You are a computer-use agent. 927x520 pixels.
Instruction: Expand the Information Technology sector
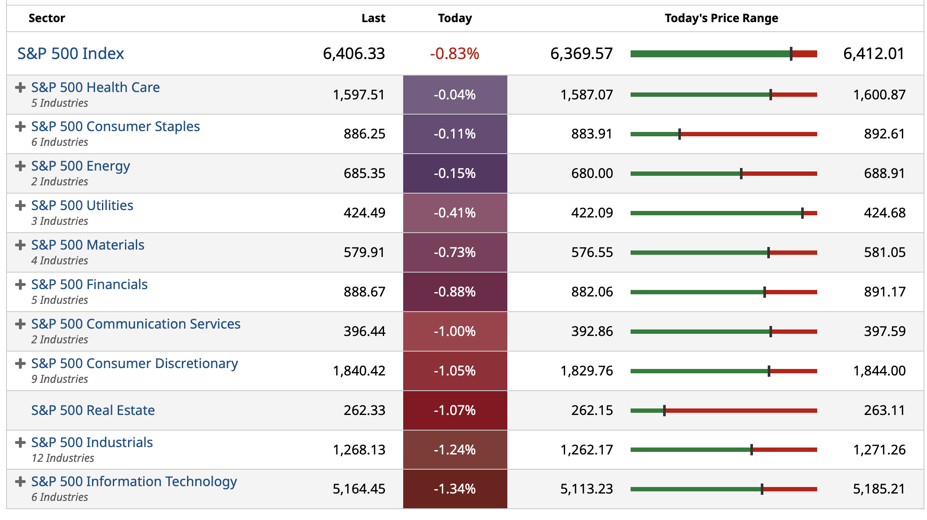(x=20, y=482)
